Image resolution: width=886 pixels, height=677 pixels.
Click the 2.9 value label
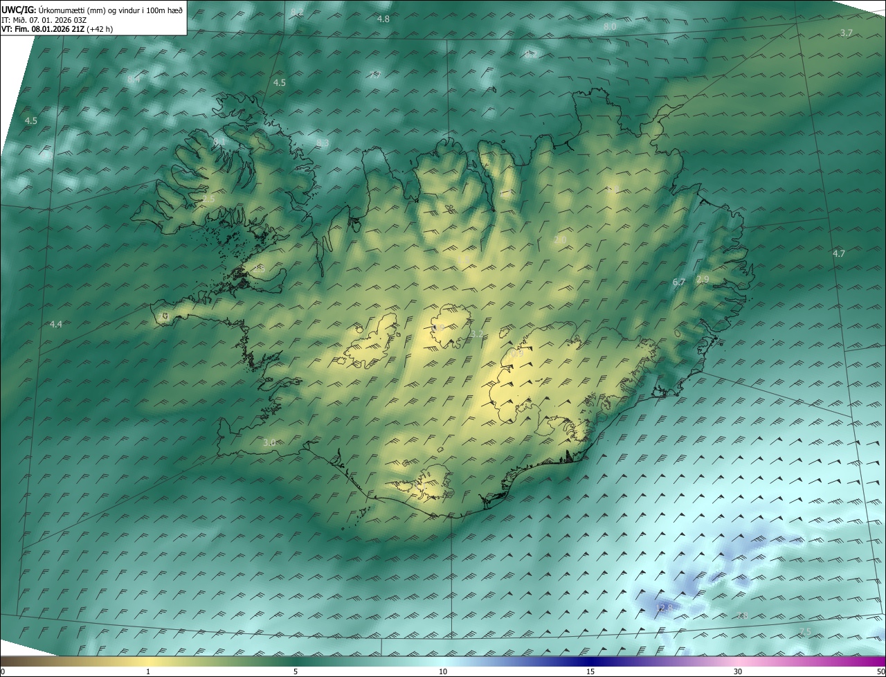(x=703, y=280)
